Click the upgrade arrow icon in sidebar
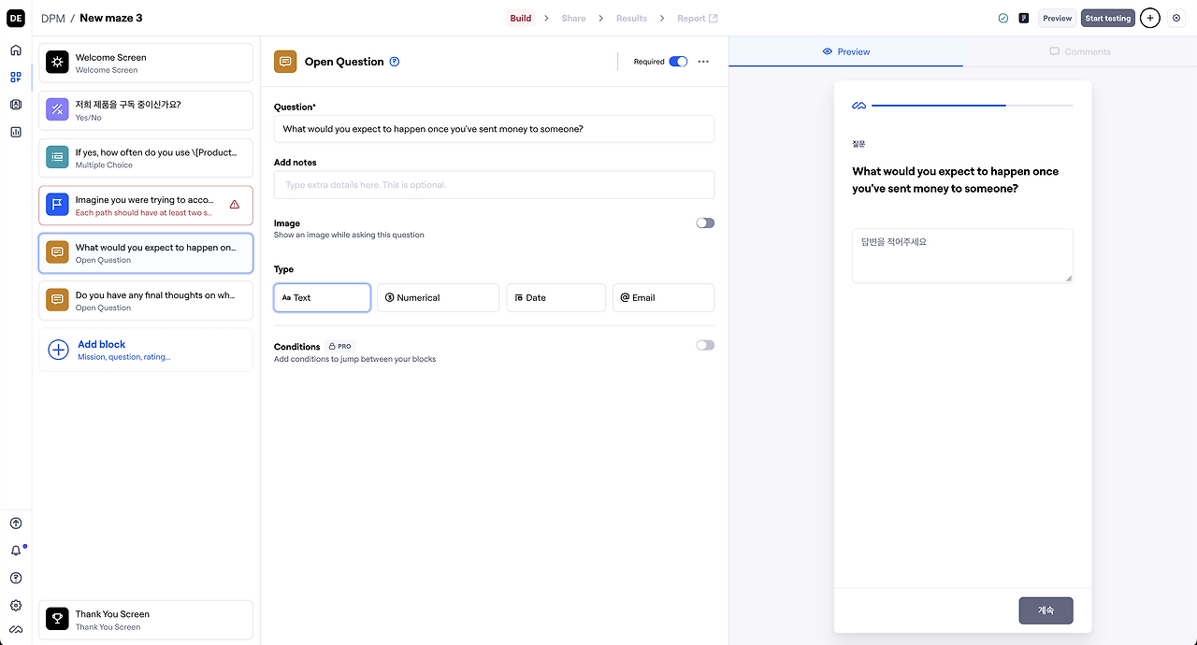 (x=16, y=523)
